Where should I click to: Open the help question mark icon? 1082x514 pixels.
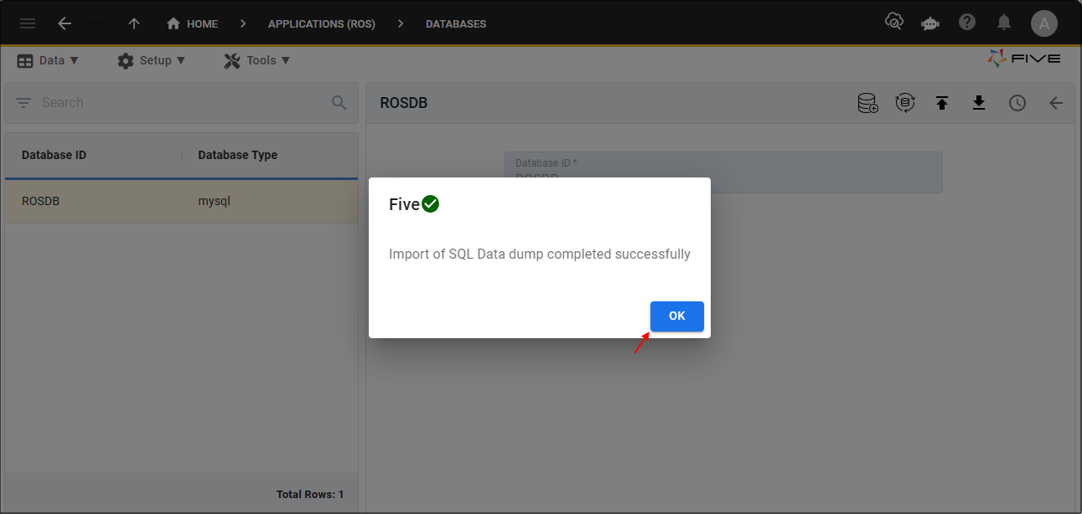pos(967,23)
